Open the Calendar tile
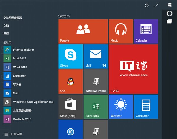Screen dimensions: 177x139 point(146,31)
